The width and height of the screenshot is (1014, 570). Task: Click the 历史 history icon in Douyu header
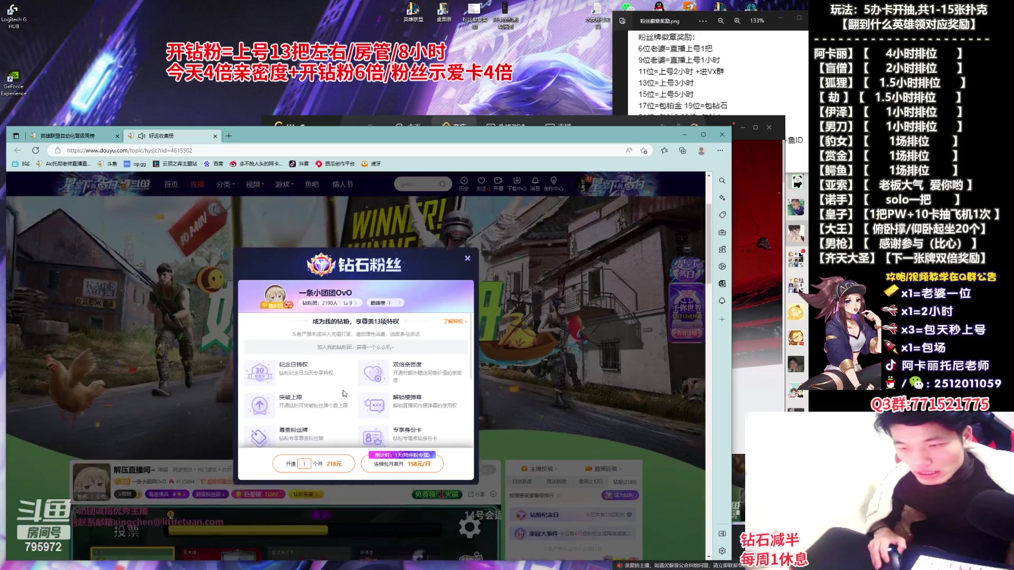click(x=464, y=181)
